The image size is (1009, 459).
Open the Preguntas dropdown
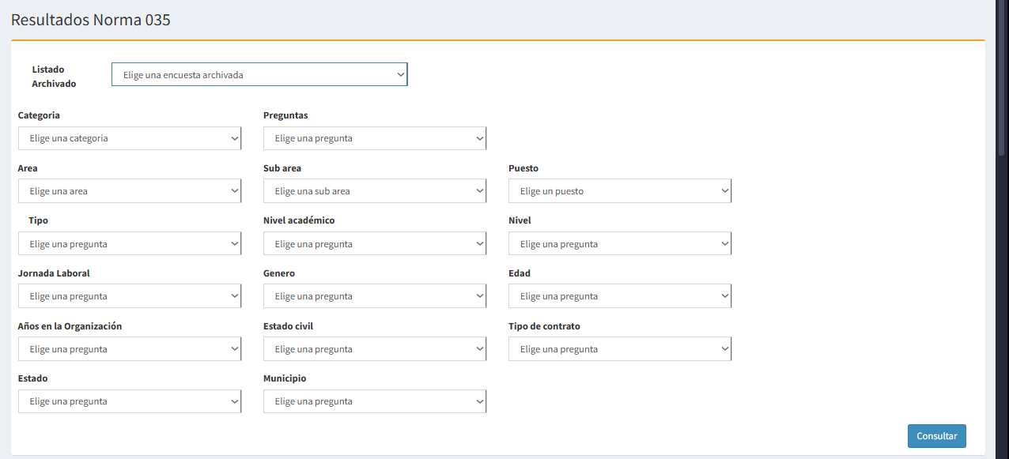point(375,138)
